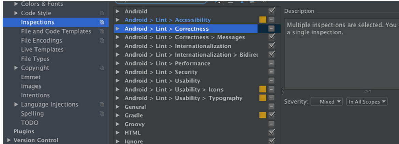Toggle the Lint Accessibility mixed checkbox

pyautogui.click(x=271, y=20)
